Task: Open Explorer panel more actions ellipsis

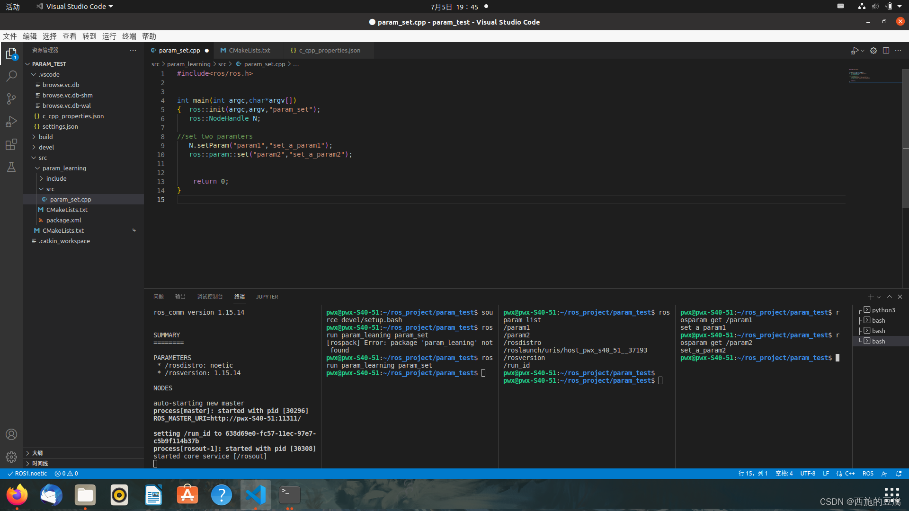Action: (x=133, y=50)
